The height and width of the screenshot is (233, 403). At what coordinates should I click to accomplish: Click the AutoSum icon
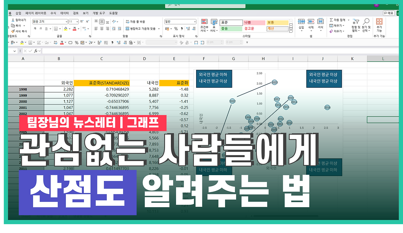331,20
